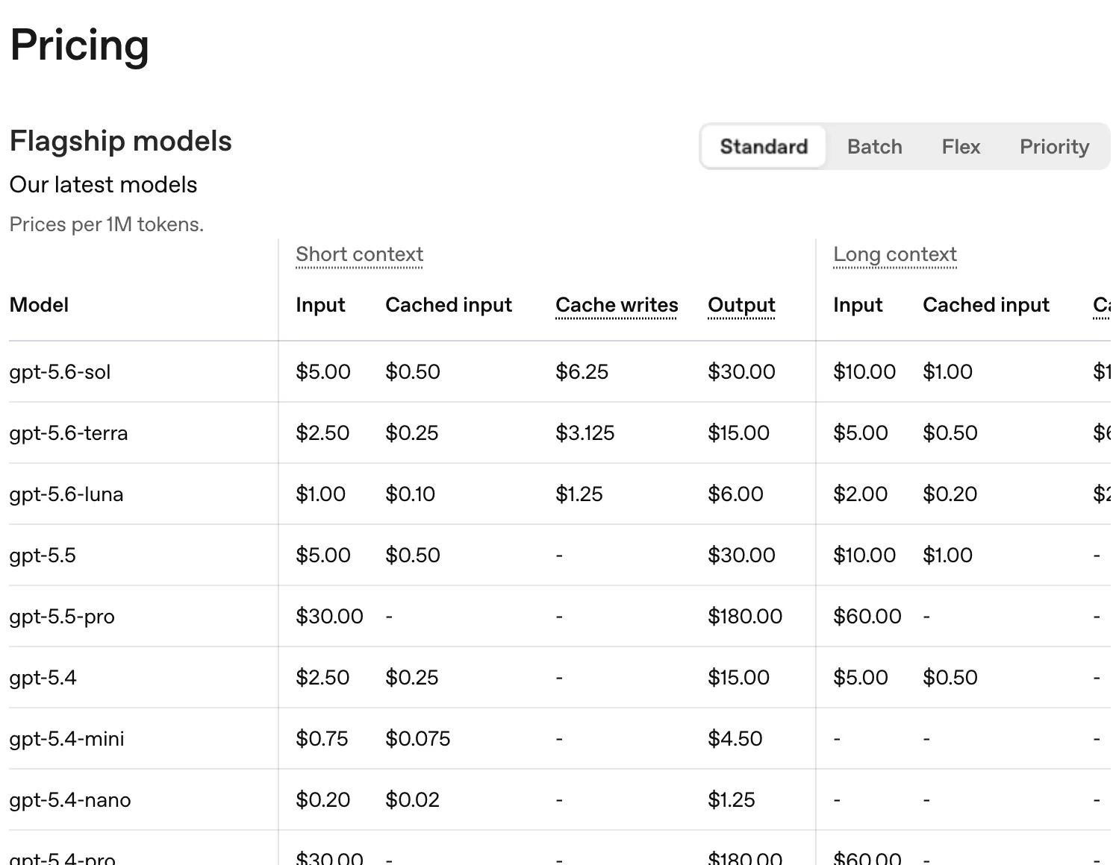Click the $30.00 output price for gpt-5.5

pyautogui.click(x=741, y=555)
